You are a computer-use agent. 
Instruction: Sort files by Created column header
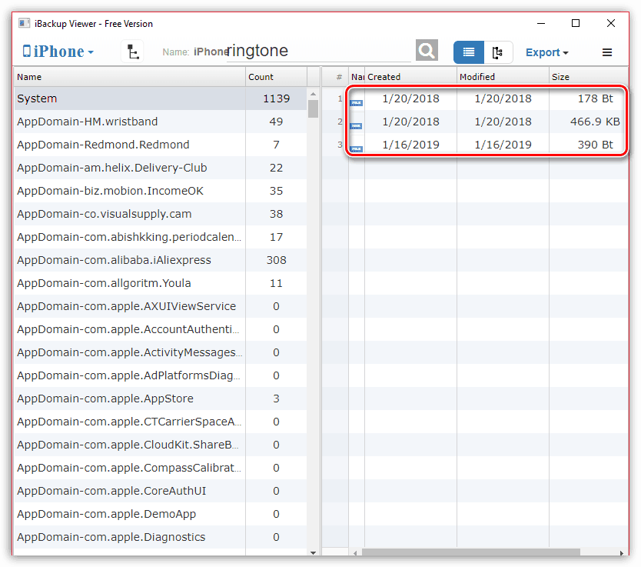[x=410, y=77]
